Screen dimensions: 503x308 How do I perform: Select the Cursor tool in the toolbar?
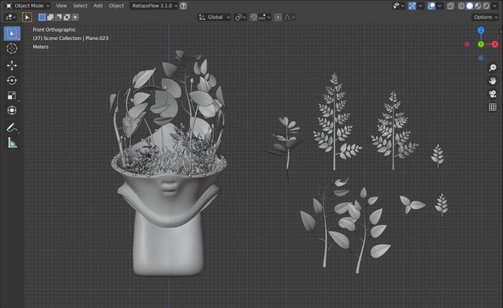(x=12, y=48)
